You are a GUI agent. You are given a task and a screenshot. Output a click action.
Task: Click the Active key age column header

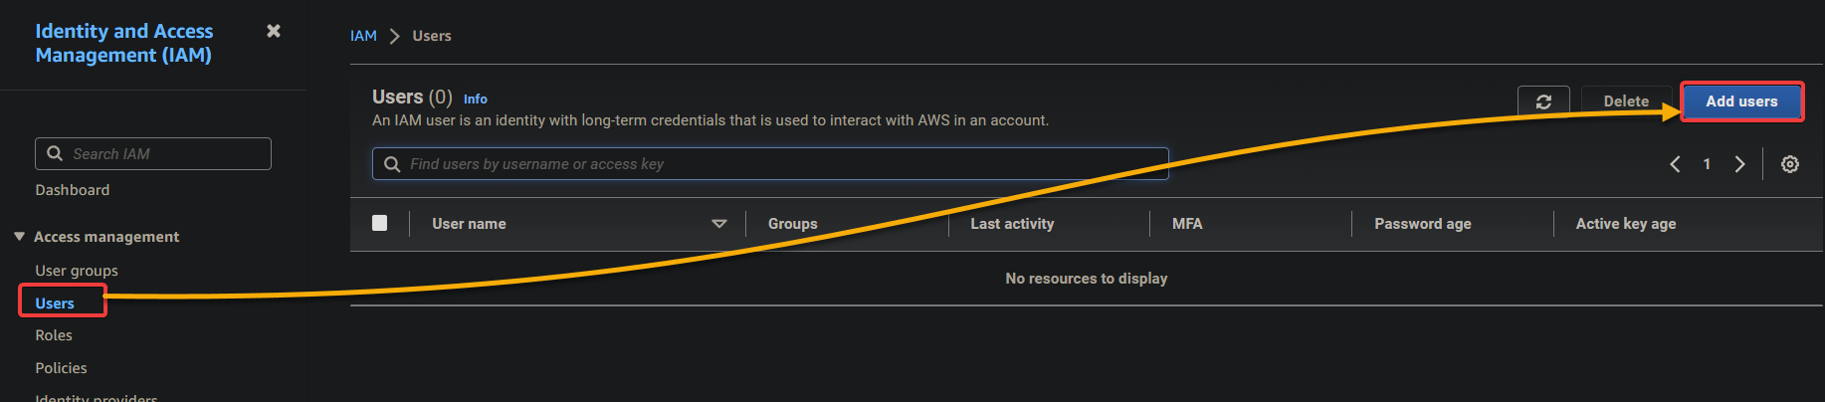[1626, 224]
